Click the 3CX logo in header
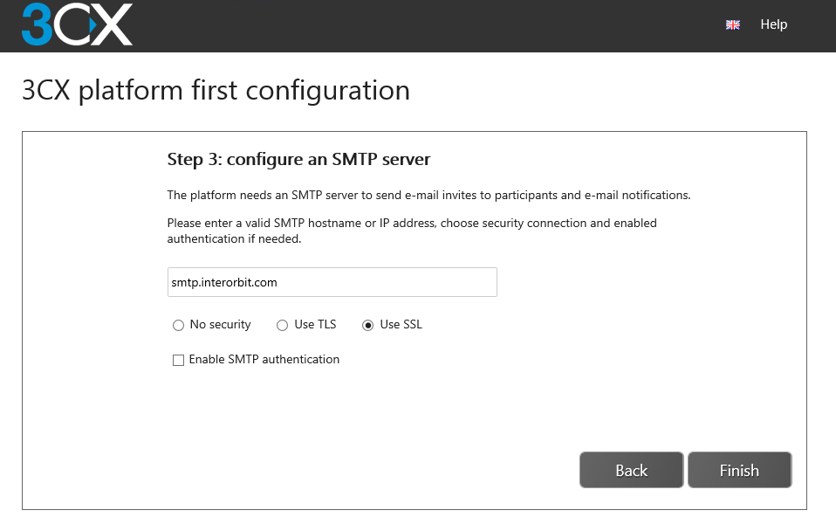836x531 pixels. point(77,24)
